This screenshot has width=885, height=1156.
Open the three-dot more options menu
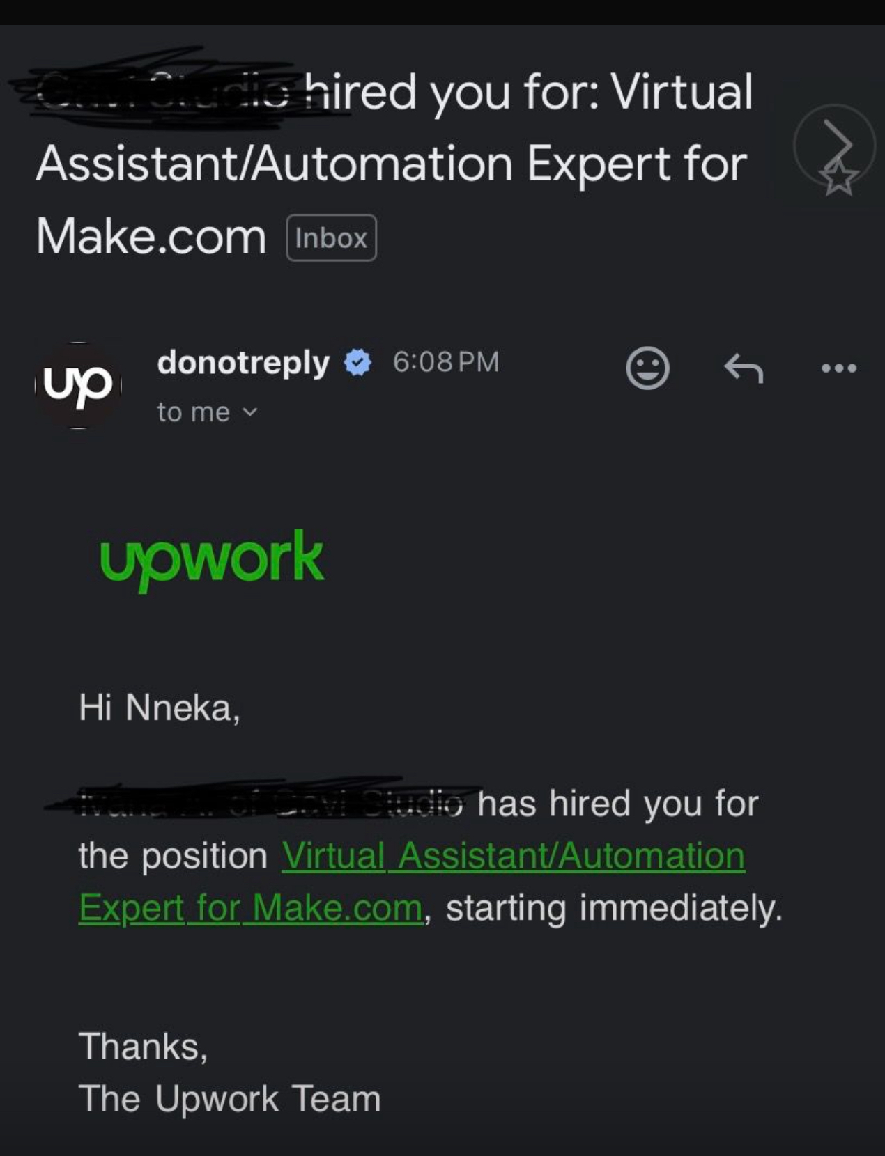point(838,368)
